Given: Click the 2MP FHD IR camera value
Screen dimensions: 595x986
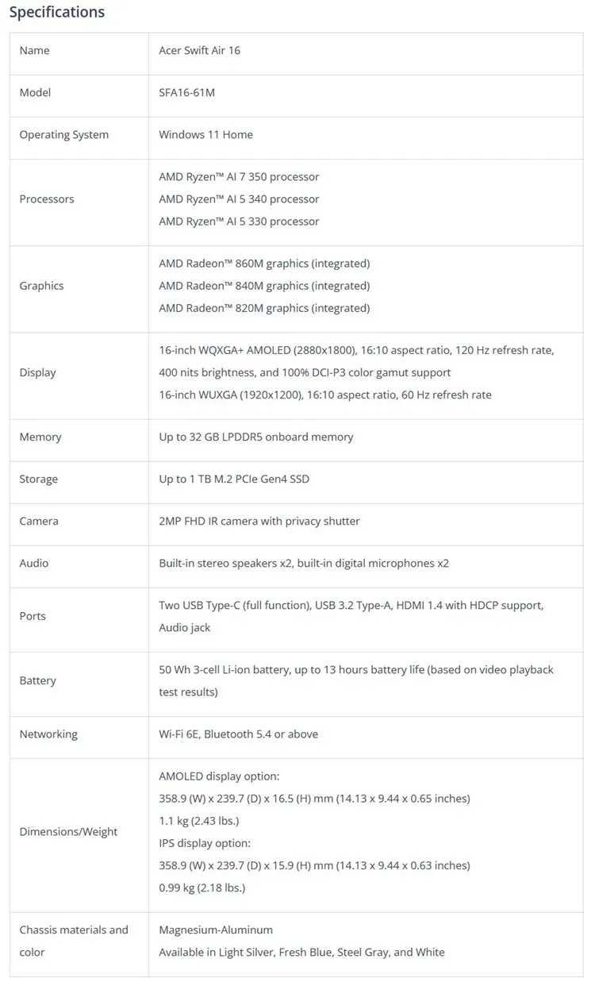Looking at the screenshot, I should [259, 521].
